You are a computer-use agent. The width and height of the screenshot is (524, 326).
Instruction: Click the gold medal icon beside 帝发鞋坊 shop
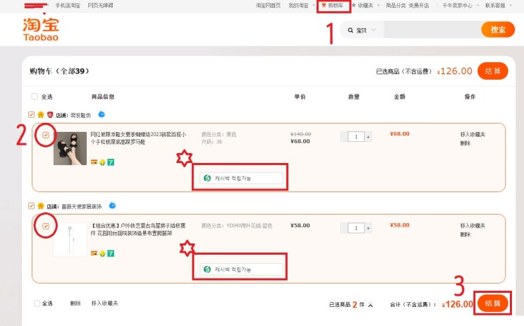pos(41,115)
